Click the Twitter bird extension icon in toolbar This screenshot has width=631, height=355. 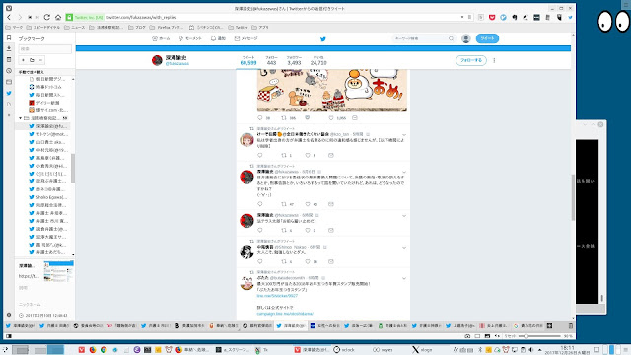570,17
